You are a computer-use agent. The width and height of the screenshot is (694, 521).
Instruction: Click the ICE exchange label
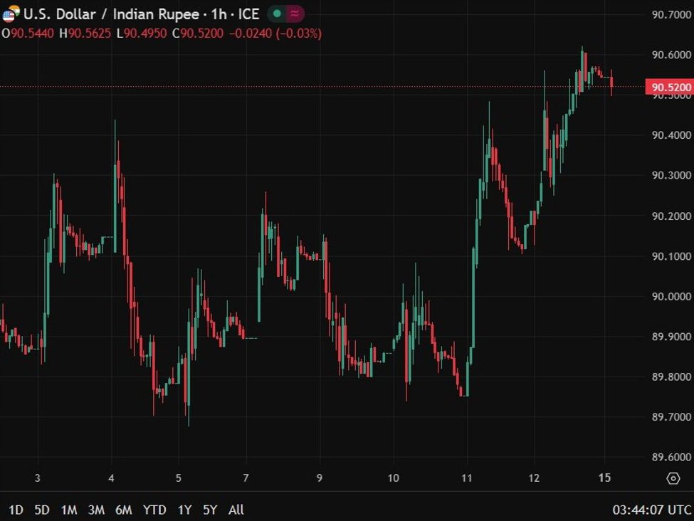coord(249,14)
